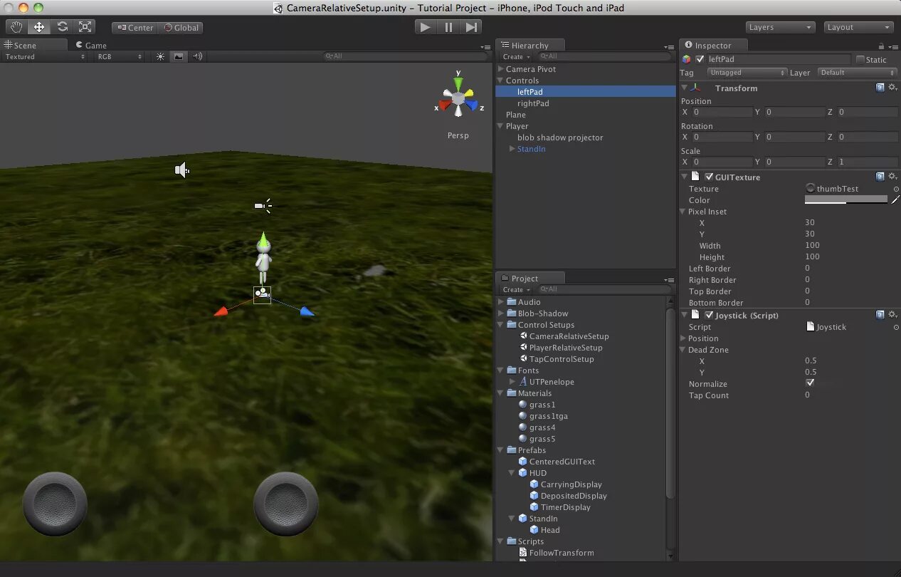
Task: Open Hierarchy panel options menu
Action: click(x=669, y=47)
